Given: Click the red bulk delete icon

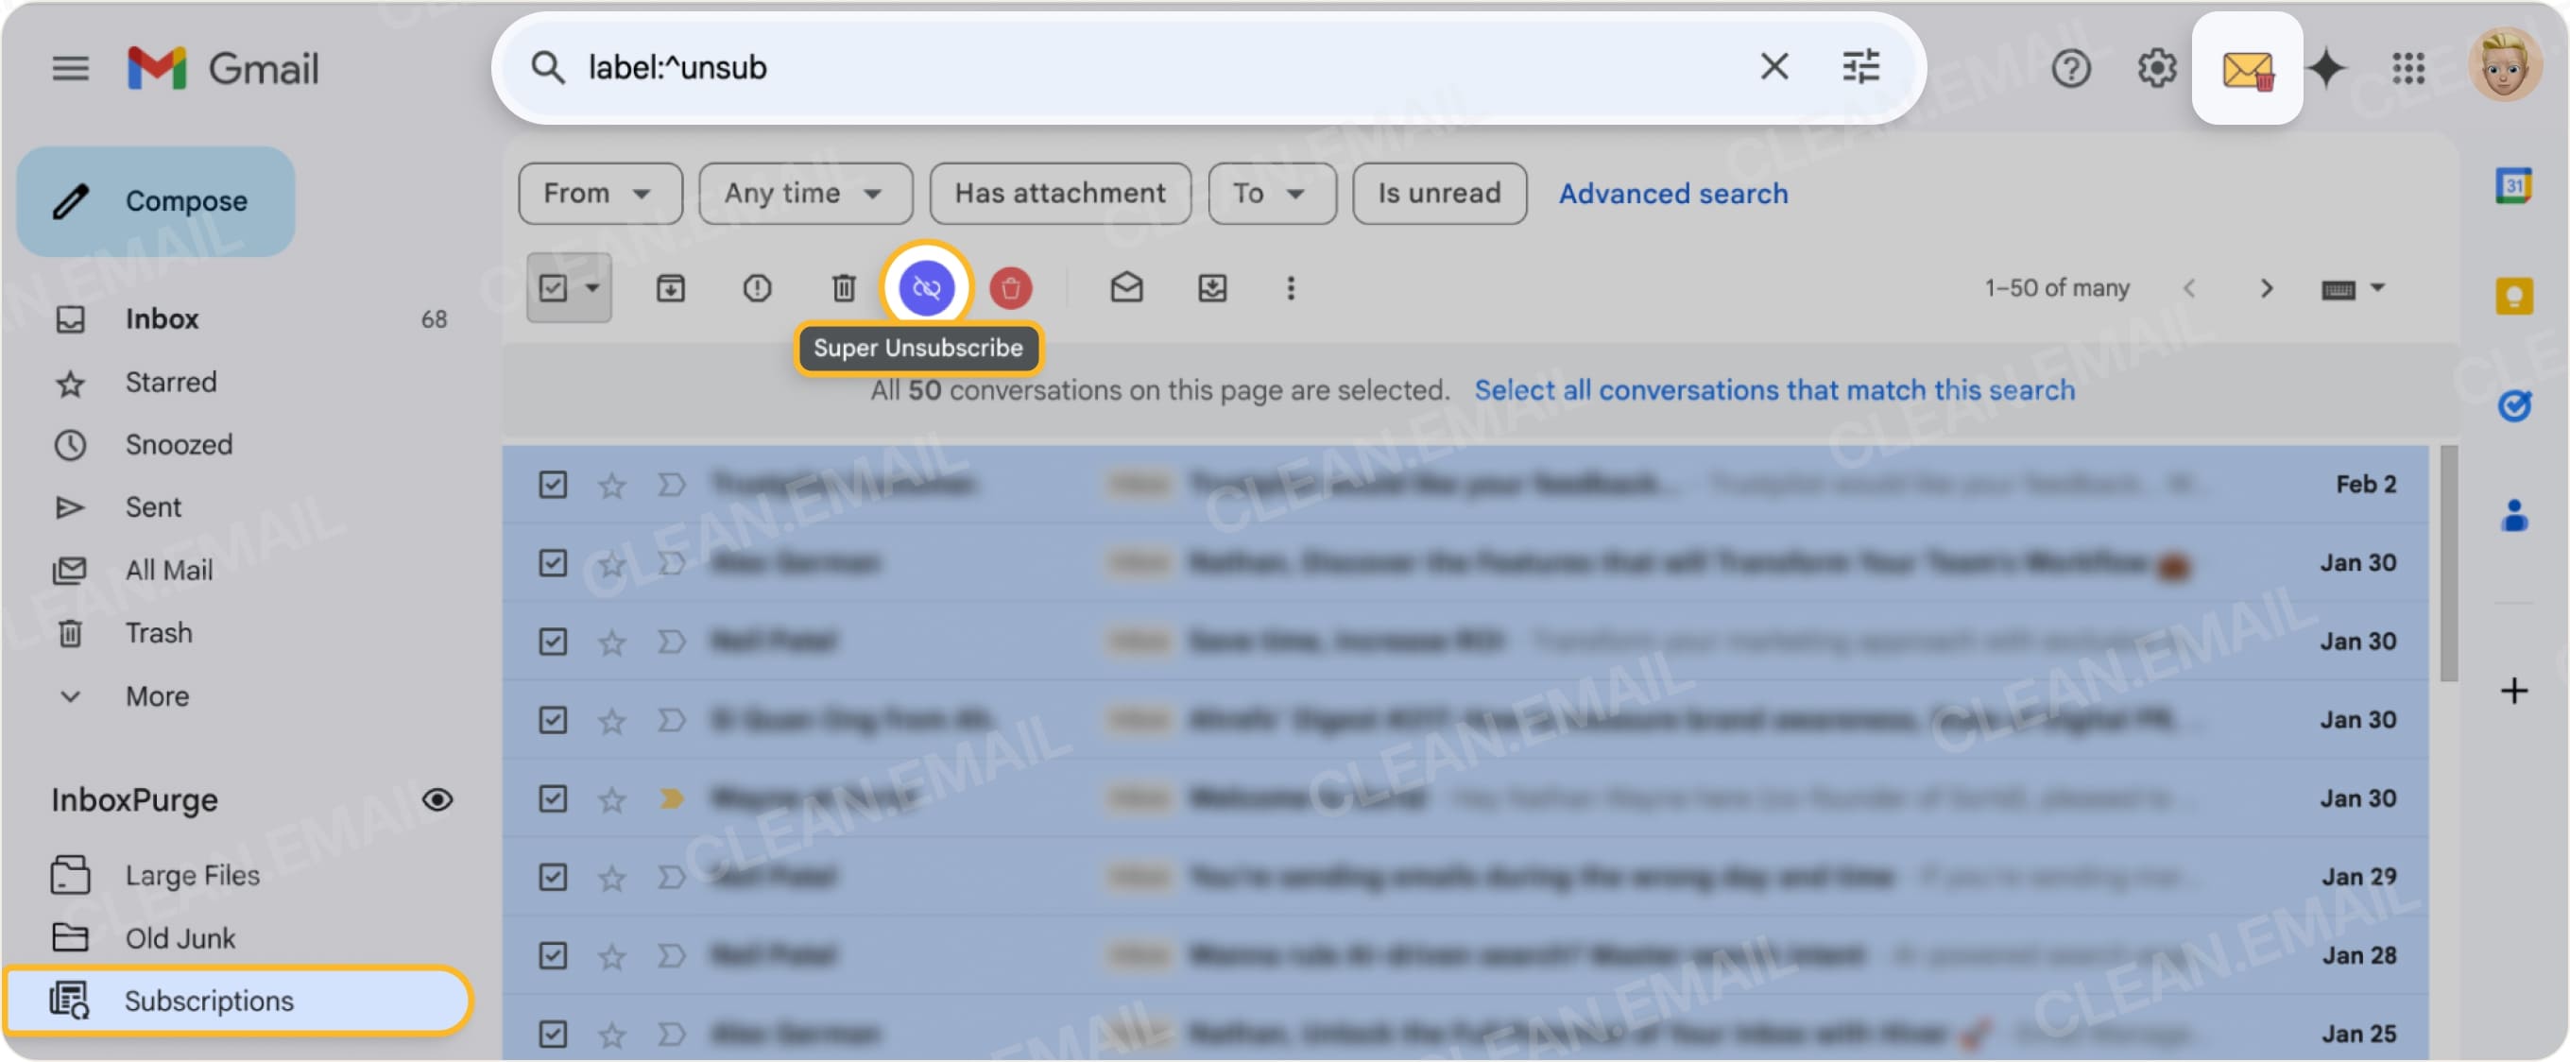Looking at the screenshot, I should tap(1012, 287).
